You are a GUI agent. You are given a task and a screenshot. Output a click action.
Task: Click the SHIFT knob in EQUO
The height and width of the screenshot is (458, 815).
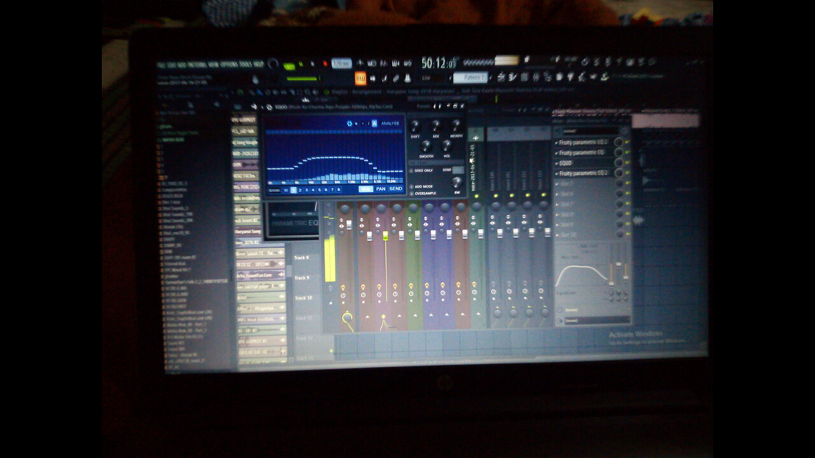point(415,126)
